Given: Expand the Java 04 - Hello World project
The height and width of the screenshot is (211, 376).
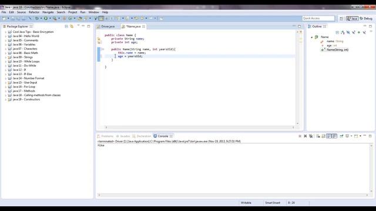Looking at the screenshot, I should 6,36.
